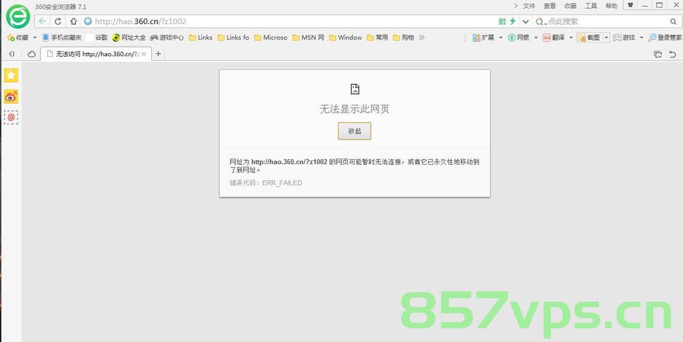Open the 查看 menu
This screenshot has height=342, width=683.
[550, 5]
